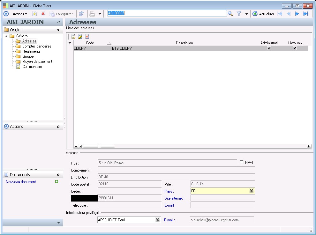
Task: Toggle the NPAI checkbox
Action: pos(242,162)
